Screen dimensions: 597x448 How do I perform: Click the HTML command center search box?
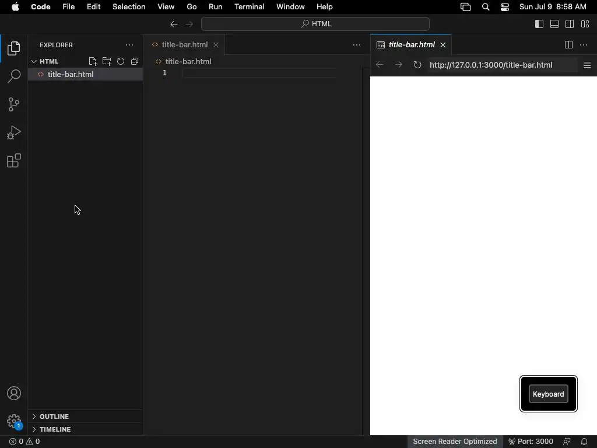point(315,24)
